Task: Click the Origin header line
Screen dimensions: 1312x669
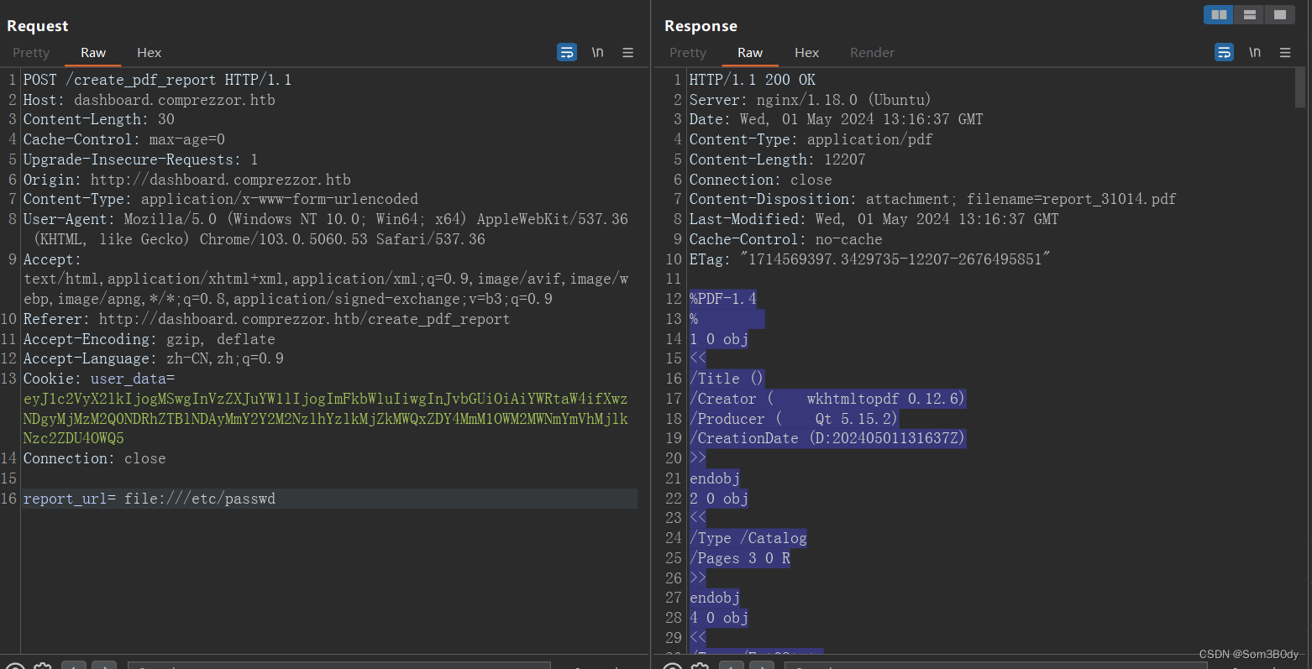Action: point(186,180)
